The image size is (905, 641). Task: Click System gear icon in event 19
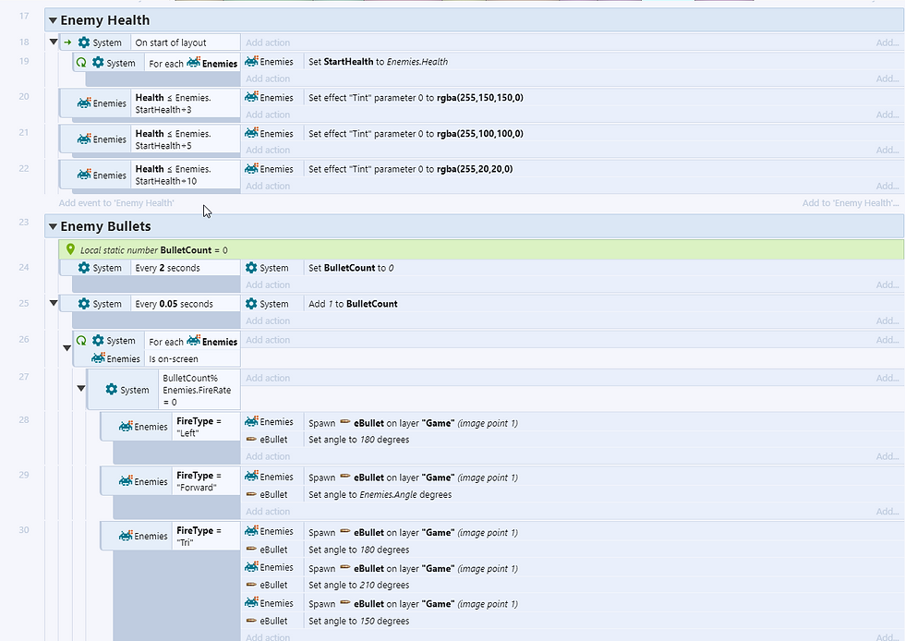(98, 63)
